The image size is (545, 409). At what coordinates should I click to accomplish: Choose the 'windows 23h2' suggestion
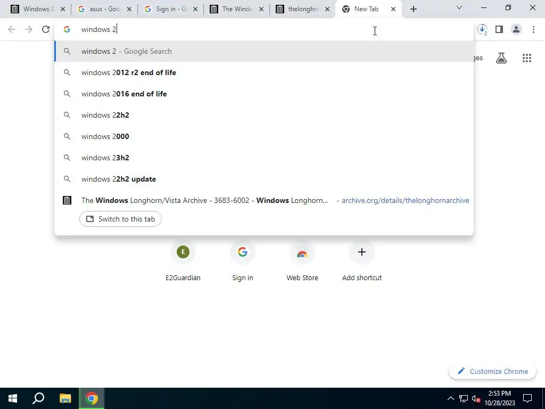click(264, 158)
